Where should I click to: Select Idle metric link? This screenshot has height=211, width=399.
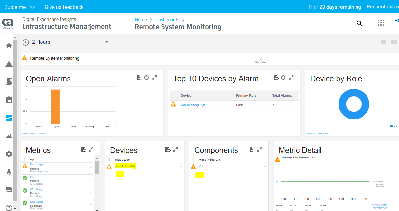click(32, 177)
